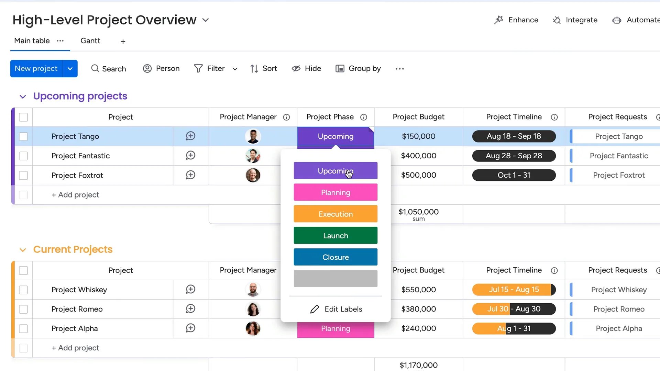Screen dimensions: 660x371
Task: Open updates for Project Alpha
Action: click(190, 328)
